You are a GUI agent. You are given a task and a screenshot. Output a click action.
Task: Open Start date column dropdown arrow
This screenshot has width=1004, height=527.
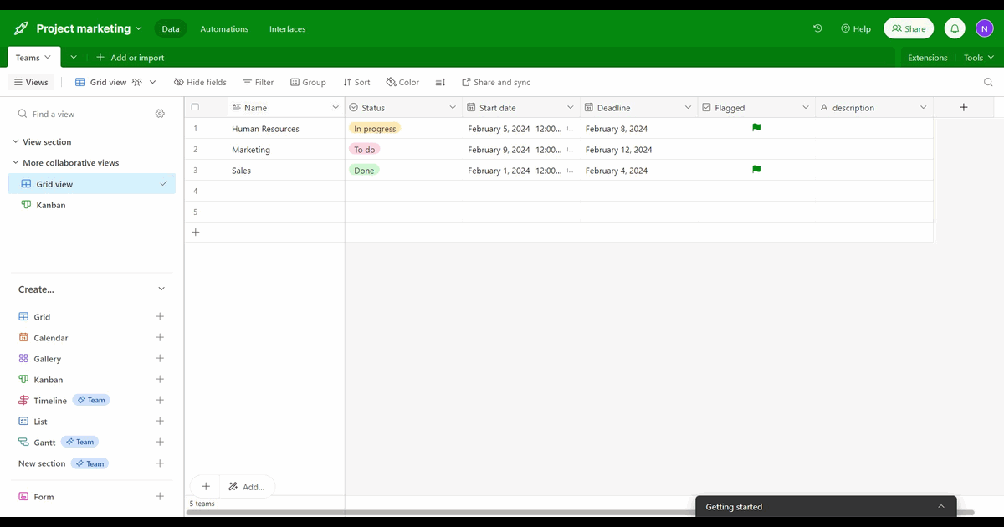pyautogui.click(x=571, y=107)
